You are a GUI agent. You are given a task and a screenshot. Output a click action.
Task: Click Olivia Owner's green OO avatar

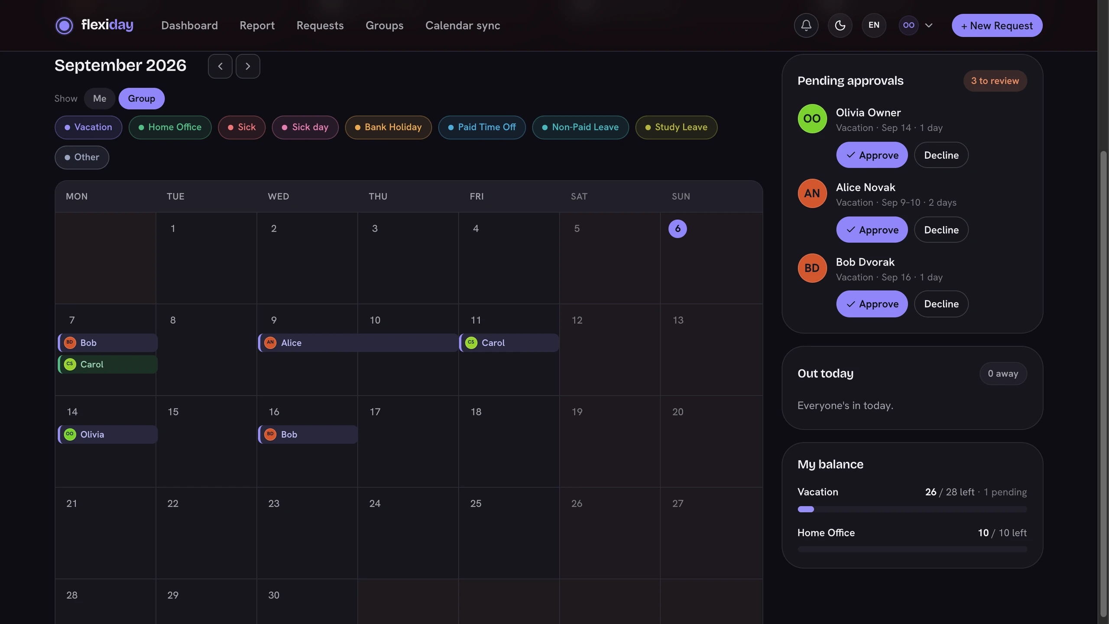click(x=812, y=118)
